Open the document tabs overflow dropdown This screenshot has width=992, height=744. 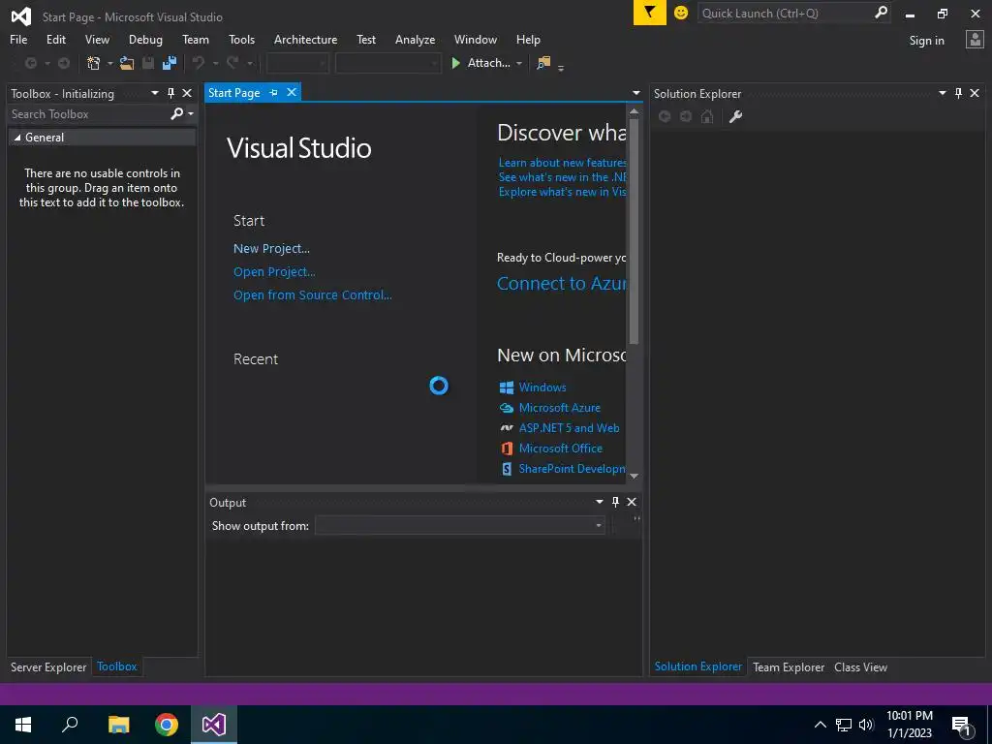point(635,93)
